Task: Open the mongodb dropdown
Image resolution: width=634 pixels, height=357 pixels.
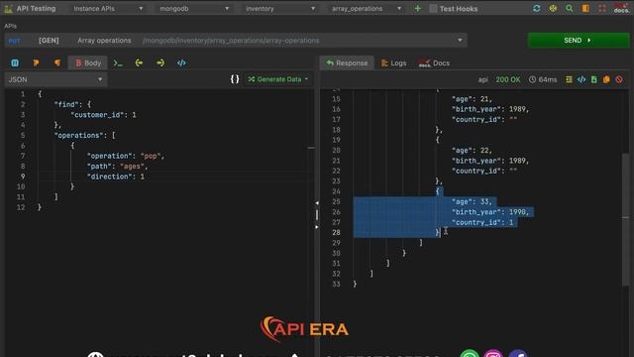Action: (x=194, y=9)
